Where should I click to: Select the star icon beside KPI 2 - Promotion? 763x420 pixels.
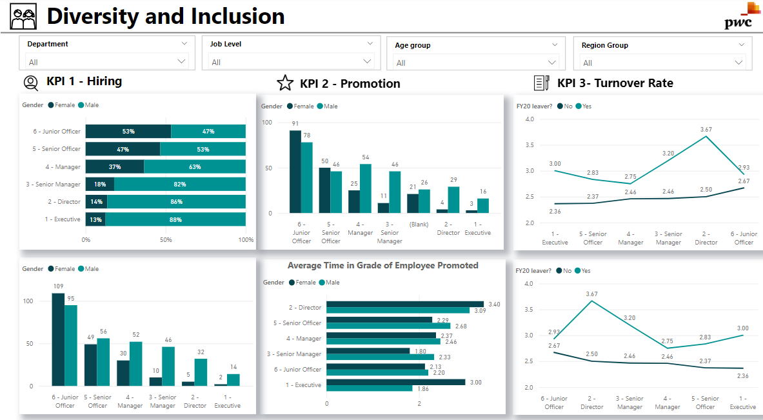[x=284, y=83]
